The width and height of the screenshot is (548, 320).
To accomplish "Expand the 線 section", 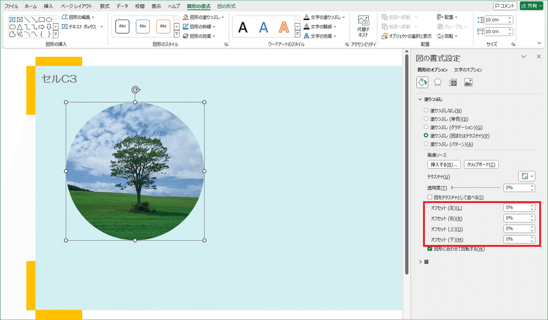I will click(x=420, y=262).
